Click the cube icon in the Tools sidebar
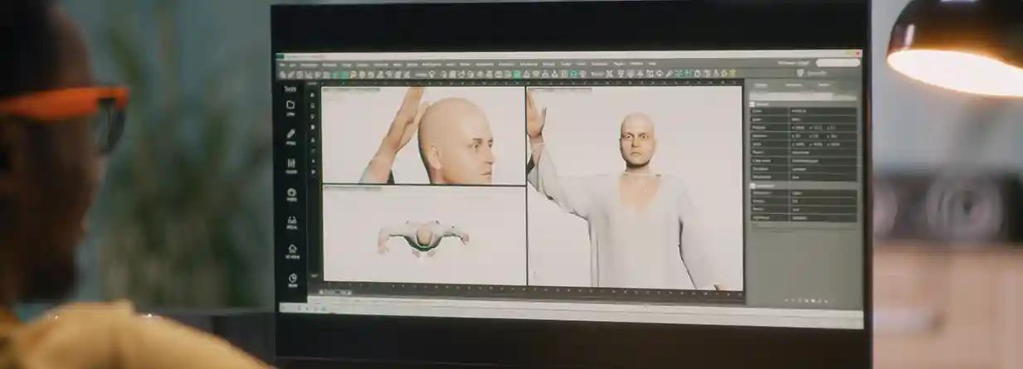The width and height of the screenshot is (1023, 369). [292, 192]
